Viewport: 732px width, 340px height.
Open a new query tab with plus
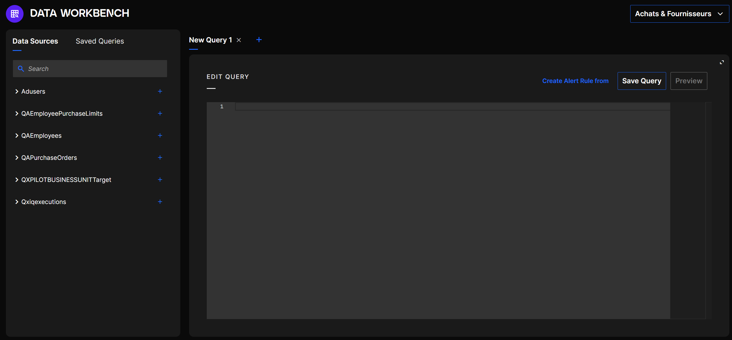tap(259, 40)
